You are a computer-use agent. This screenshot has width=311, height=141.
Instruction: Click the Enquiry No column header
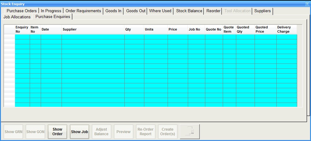coord(22,29)
